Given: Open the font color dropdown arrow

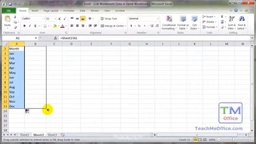Looking at the screenshot, I should [66, 26].
